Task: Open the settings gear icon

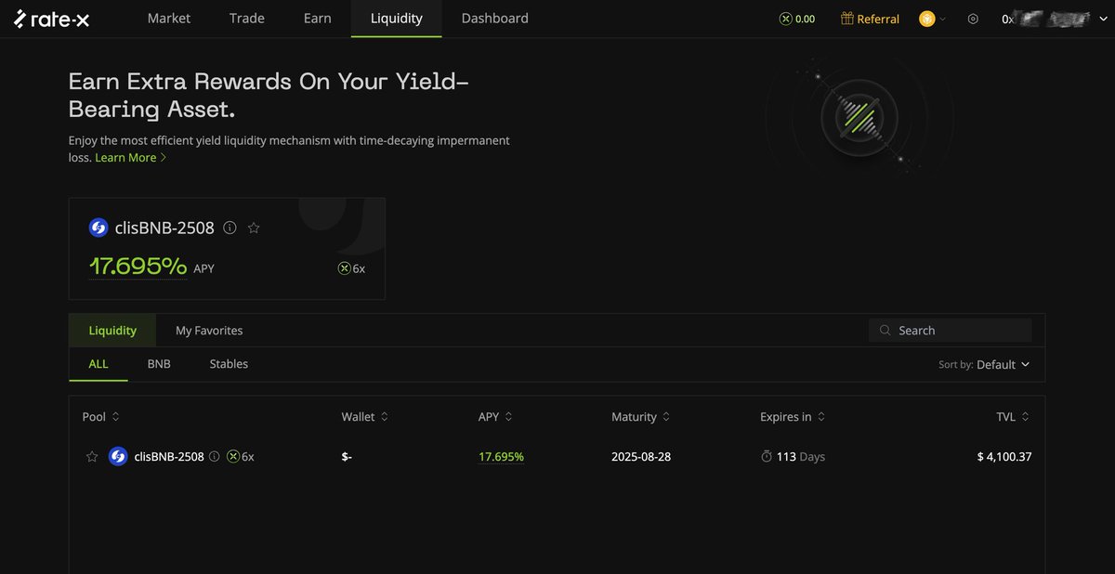Action: pyautogui.click(x=973, y=19)
